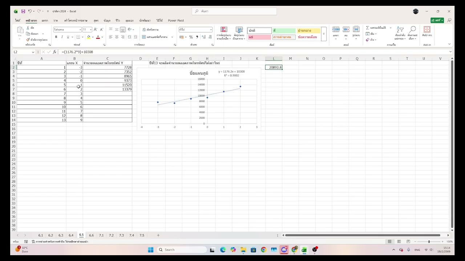This screenshot has height=261, width=465.
Task: Increase font size with the large A icon
Action: click(95, 29)
